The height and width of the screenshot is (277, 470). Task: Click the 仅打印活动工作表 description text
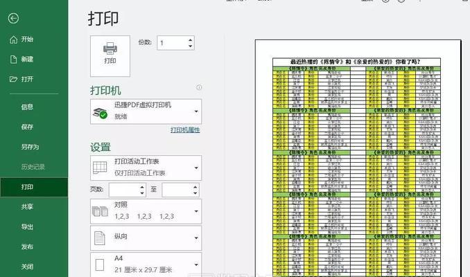(139, 173)
